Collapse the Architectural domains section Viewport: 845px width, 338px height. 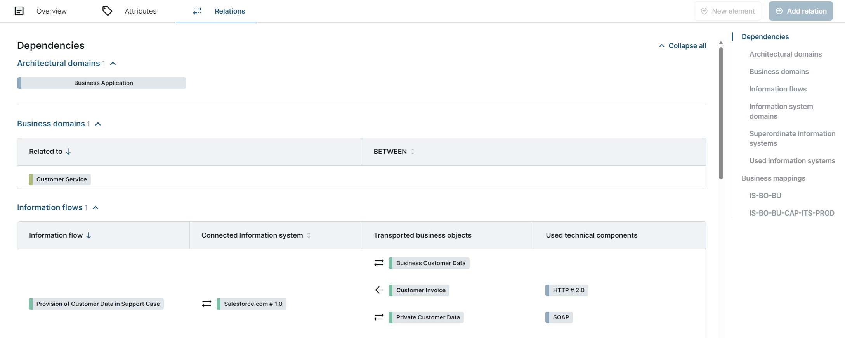(x=113, y=64)
